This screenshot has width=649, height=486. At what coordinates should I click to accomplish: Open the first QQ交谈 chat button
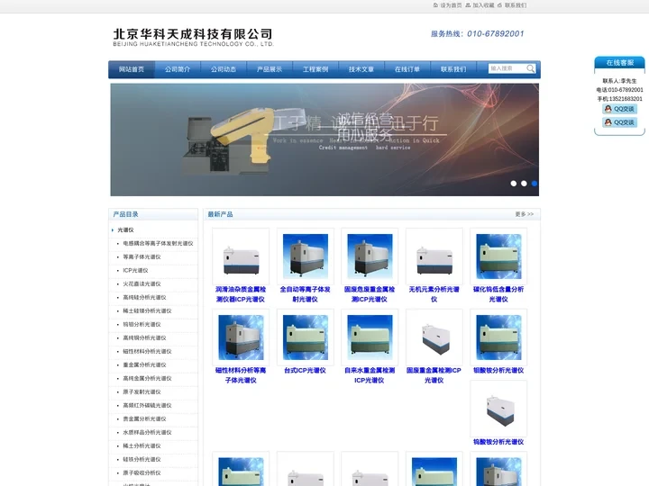click(x=619, y=109)
